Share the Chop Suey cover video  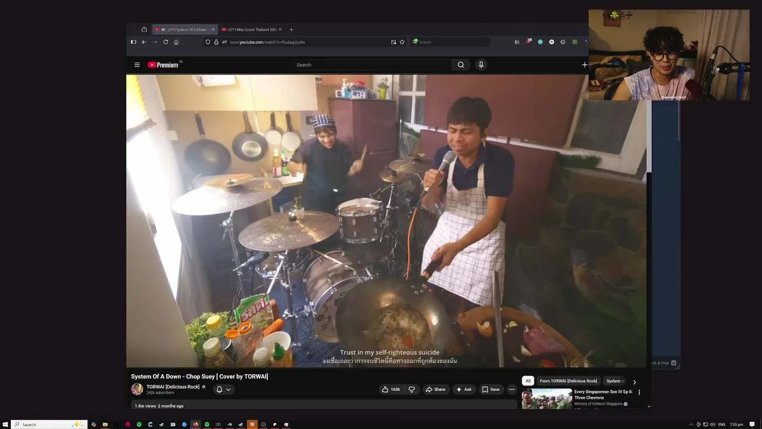coord(435,390)
